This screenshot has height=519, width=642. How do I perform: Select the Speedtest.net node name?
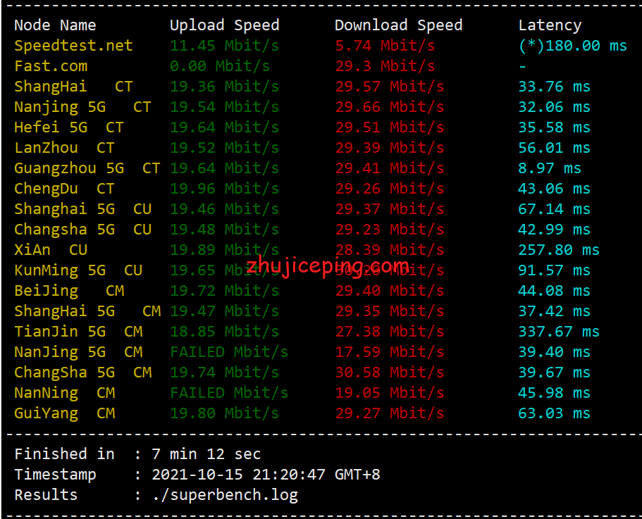[73, 46]
